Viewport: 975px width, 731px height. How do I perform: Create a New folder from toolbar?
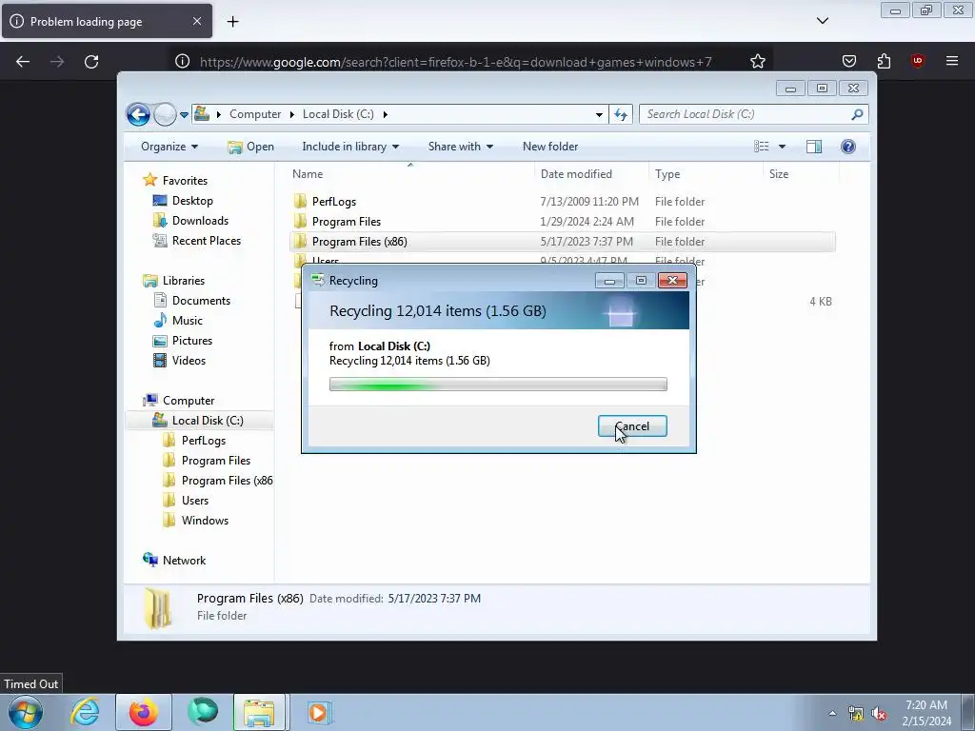pos(550,147)
